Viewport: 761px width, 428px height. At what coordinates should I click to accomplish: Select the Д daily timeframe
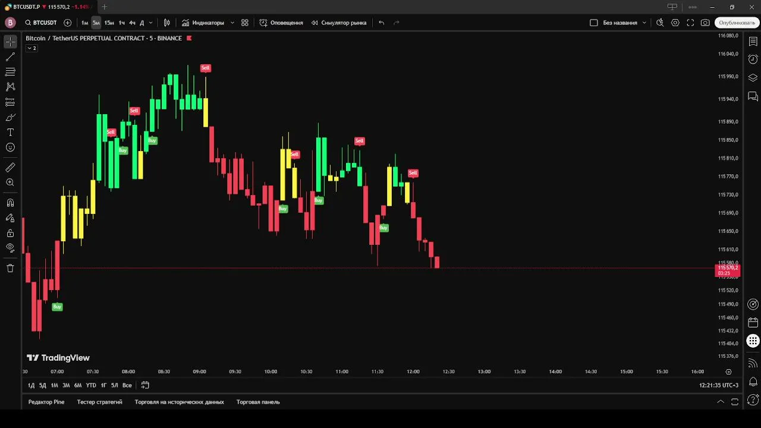click(x=141, y=23)
